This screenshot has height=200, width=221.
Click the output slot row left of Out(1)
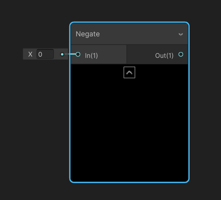click(x=141, y=54)
